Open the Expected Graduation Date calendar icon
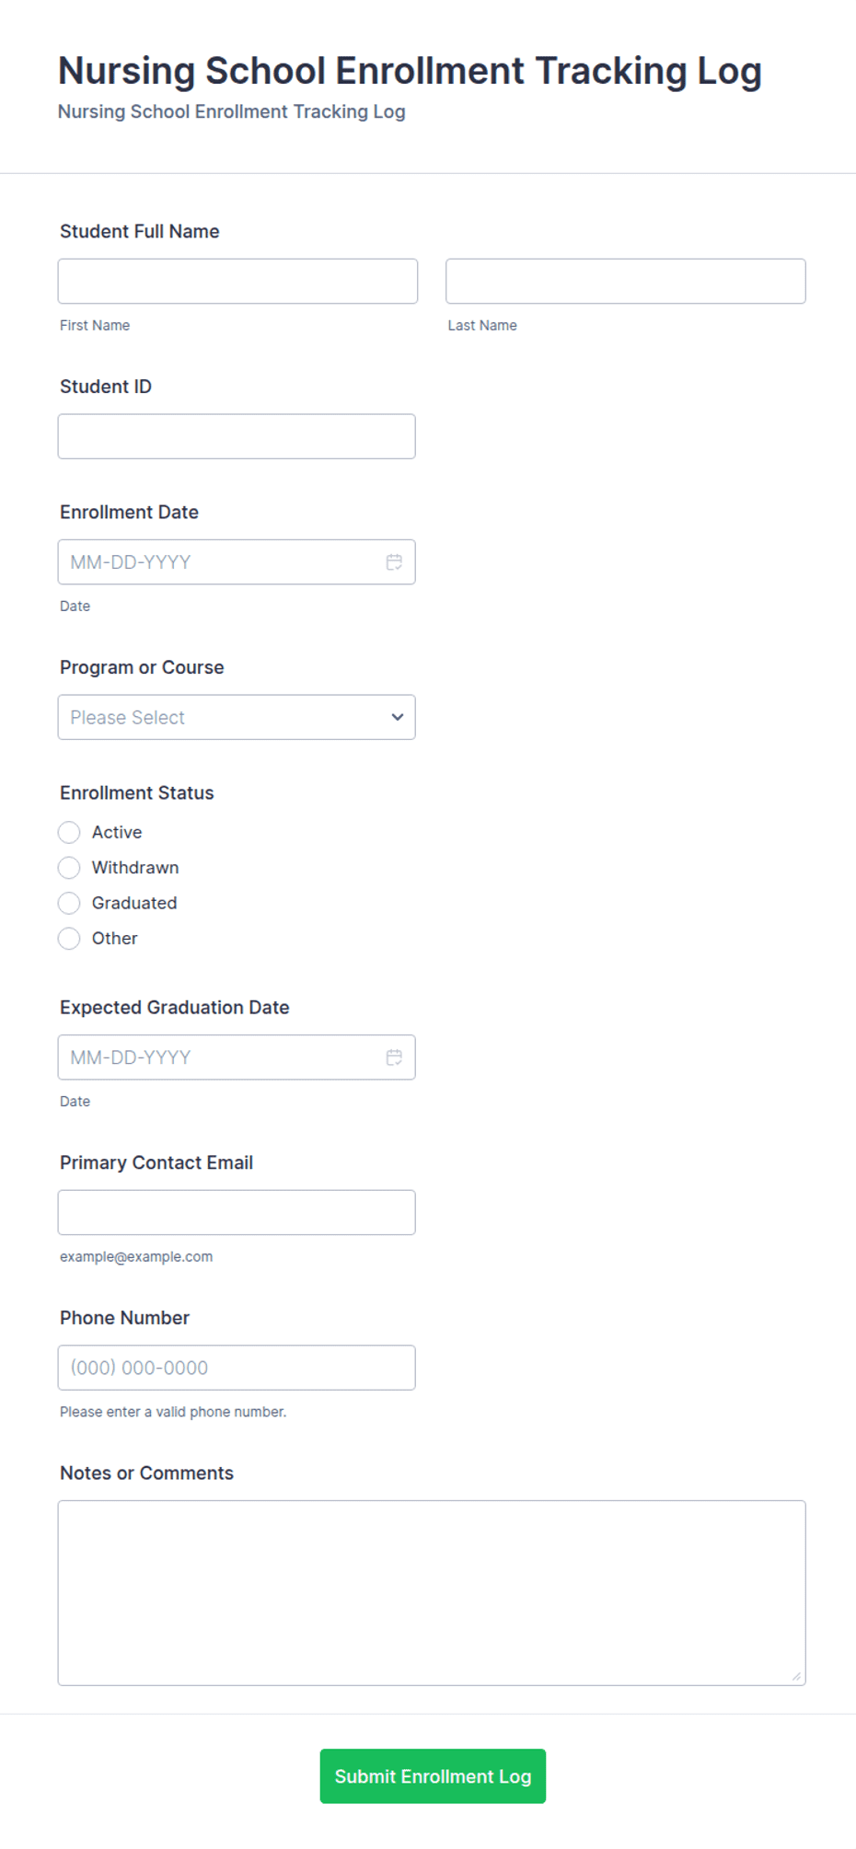 (x=394, y=1057)
